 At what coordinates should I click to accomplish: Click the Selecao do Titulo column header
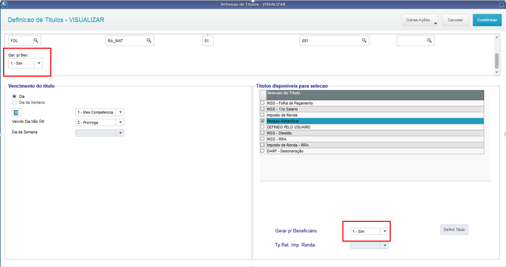(375, 95)
